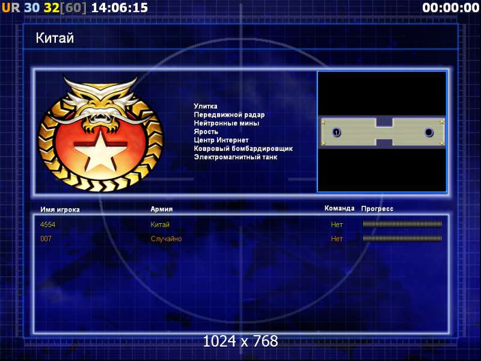Click the Имя игрока column header

(x=60, y=209)
